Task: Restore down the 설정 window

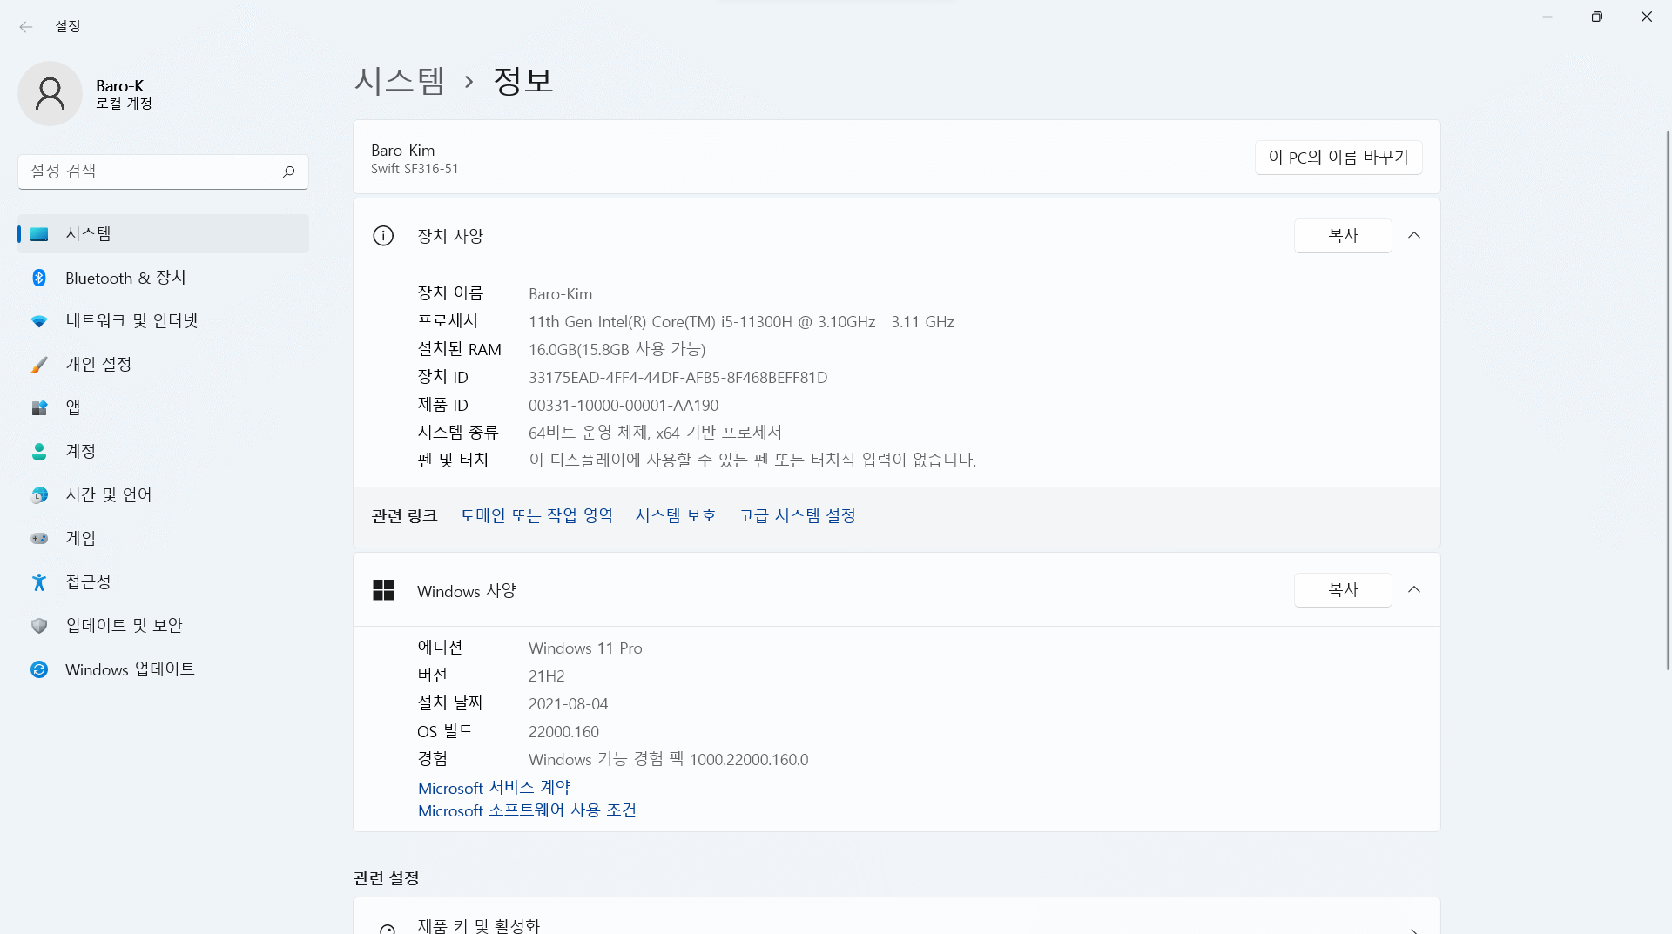Action: 1596,17
